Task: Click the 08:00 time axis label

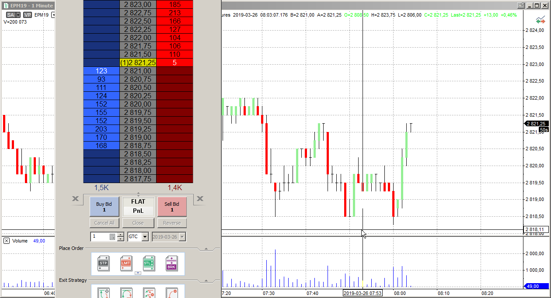Action: tap(400, 293)
